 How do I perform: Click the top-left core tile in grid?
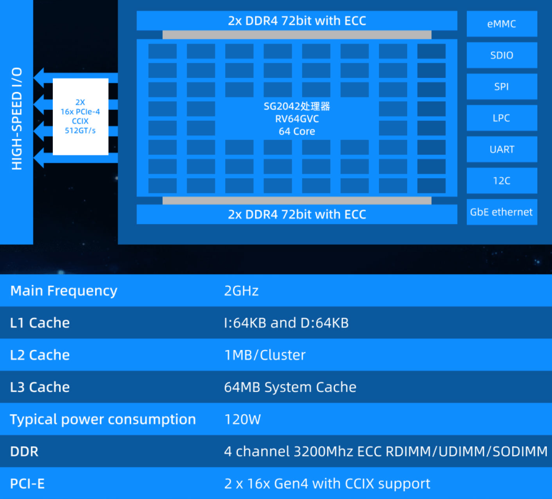162,51
